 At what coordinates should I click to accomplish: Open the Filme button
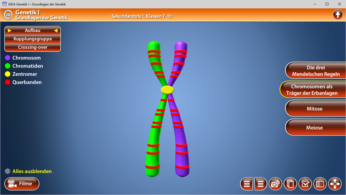coord(22,184)
